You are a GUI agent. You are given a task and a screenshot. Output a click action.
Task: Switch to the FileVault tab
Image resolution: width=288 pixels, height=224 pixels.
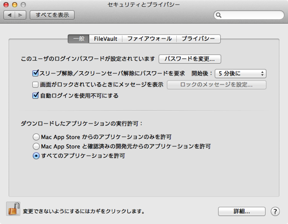tap(105, 39)
